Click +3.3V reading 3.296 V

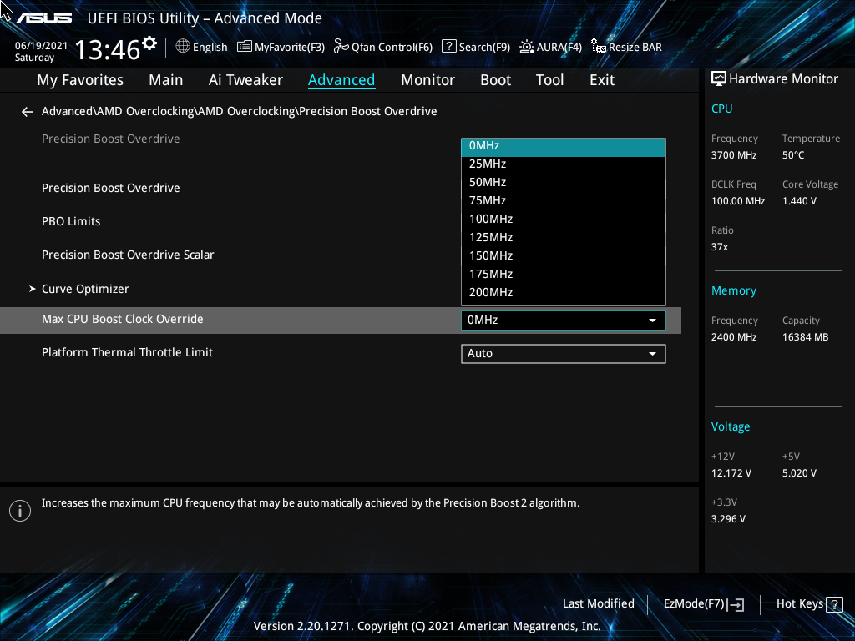pyautogui.click(x=728, y=519)
